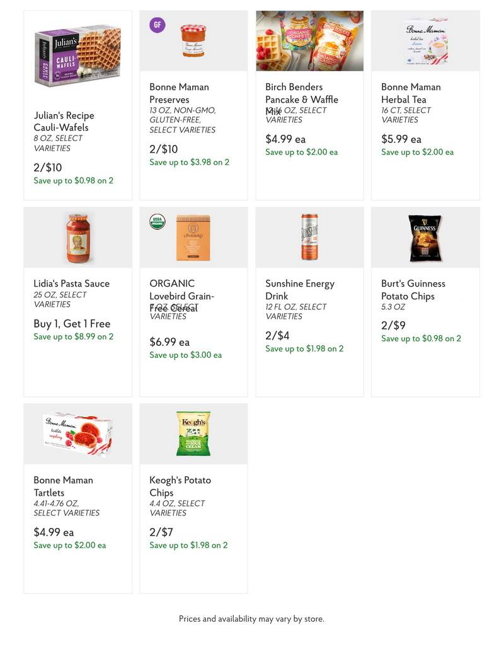The height and width of the screenshot is (664, 504).
Task: Open Burt's Guinness chips bag image
Action: pos(425,238)
